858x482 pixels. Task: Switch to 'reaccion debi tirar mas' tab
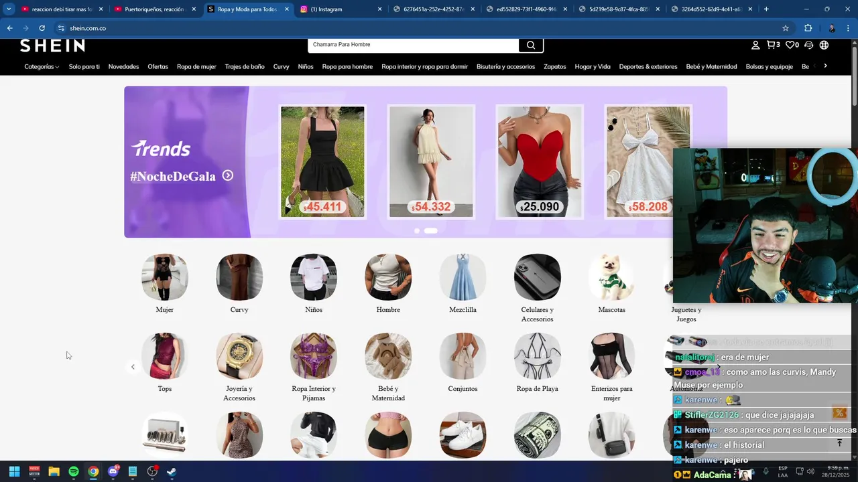coord(62,9)
